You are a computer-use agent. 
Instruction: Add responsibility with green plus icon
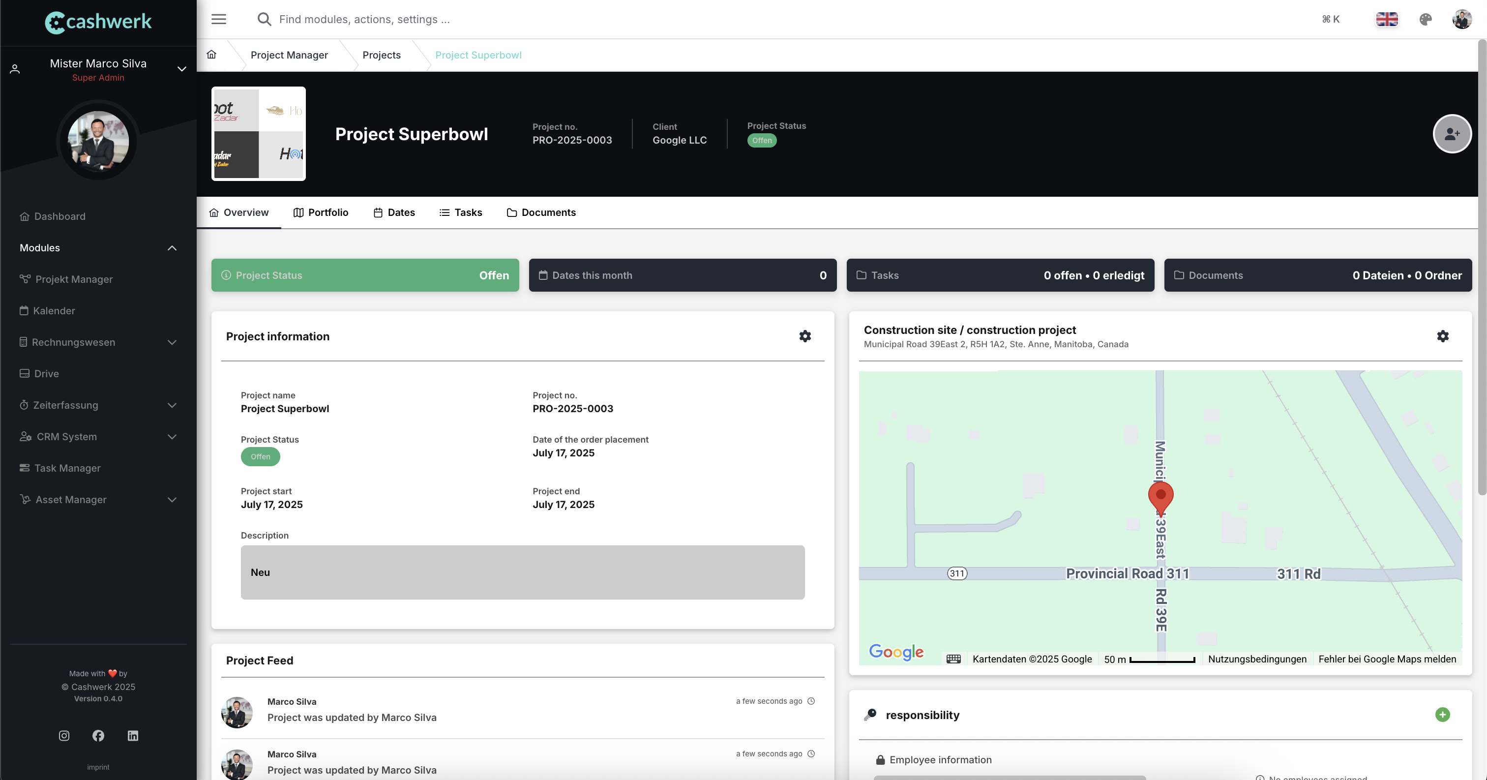1443,714
